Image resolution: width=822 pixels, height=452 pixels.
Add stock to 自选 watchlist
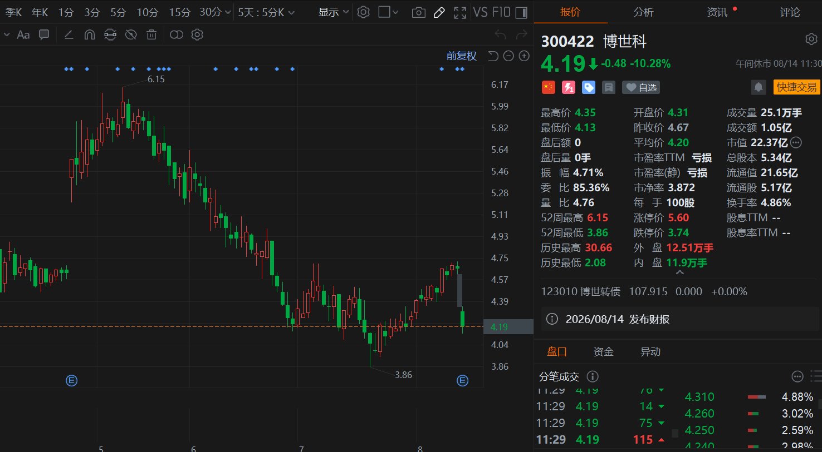[x=642, y=87]
